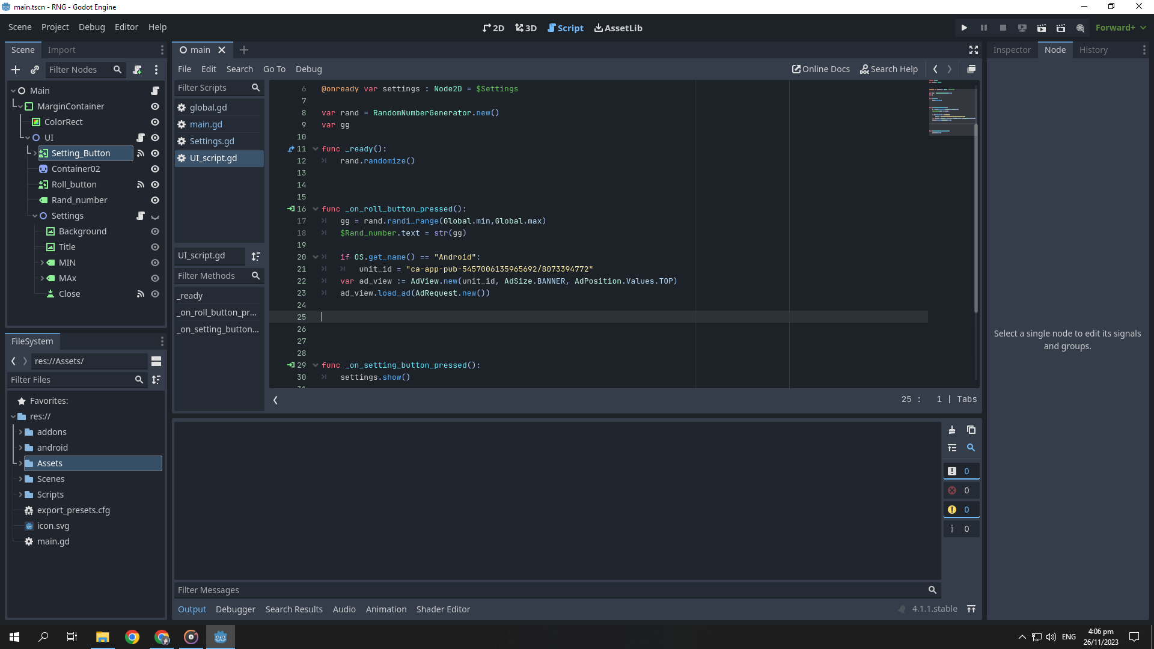The height and width of the screenshot is (649, 1154).
Task: Open the Debugger bottom panel tab
Action: [x=236, y=609]
